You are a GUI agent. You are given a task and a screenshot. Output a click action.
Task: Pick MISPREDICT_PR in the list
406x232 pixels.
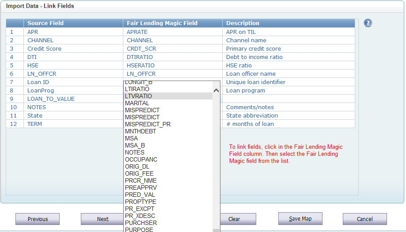(x=168, y=124)
